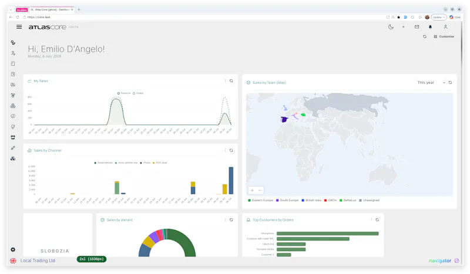Click the Sales by Team (Map) title
The height and width of the screenshot is (274, 470).
(x=269, y=83)
